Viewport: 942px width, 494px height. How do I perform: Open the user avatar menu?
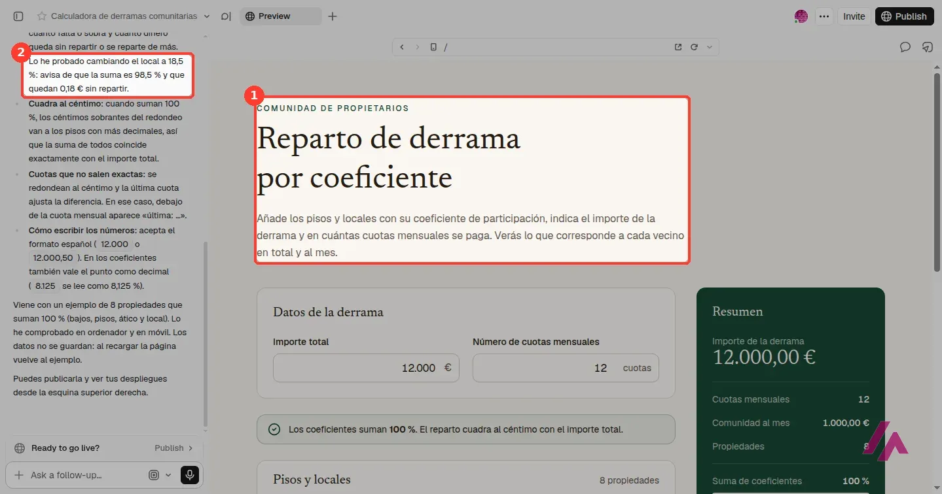801,16
